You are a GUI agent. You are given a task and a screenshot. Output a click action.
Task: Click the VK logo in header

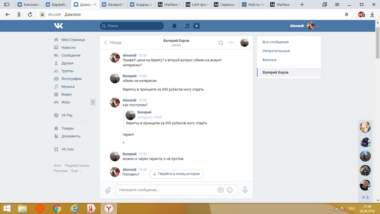click(58, 26)
